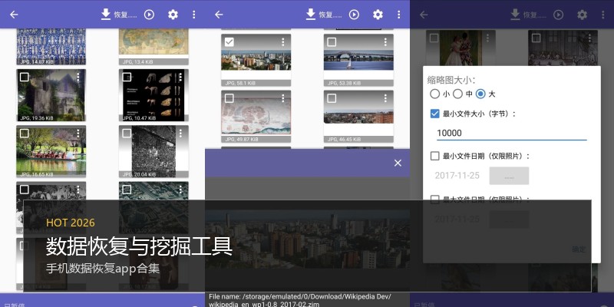Image resolution: width=614 pixels, height=307 pixels.
Task: Resume scan with left screen's play icon
Action: pos(149,15)
